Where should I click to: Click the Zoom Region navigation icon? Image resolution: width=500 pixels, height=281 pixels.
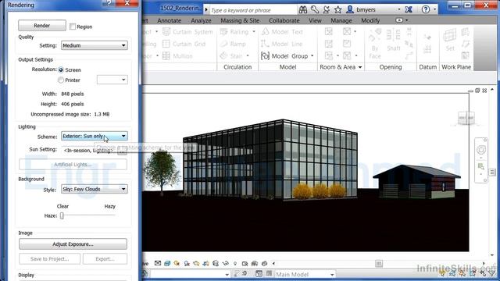click(x=481, y=166)
